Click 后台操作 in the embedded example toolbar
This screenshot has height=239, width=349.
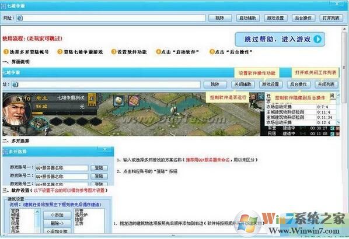pos(298,85)
